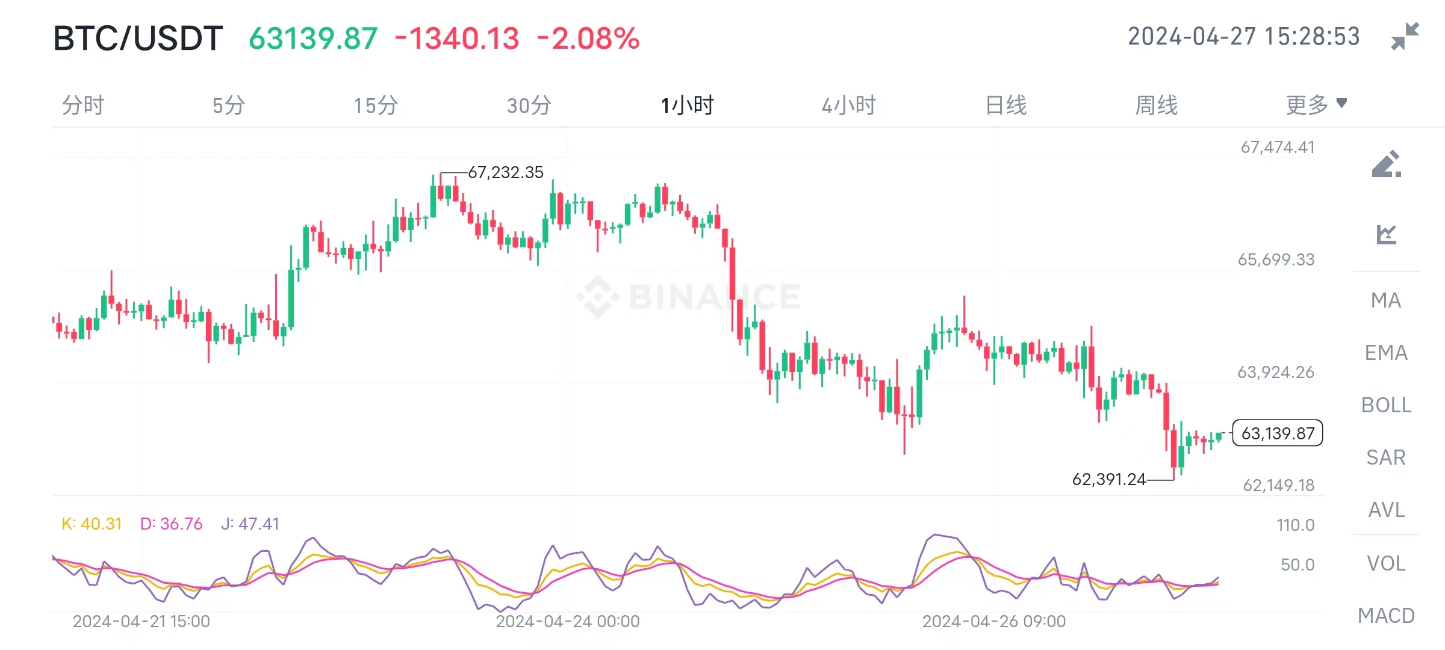Select the 30分 timeframe

[528, 104]
